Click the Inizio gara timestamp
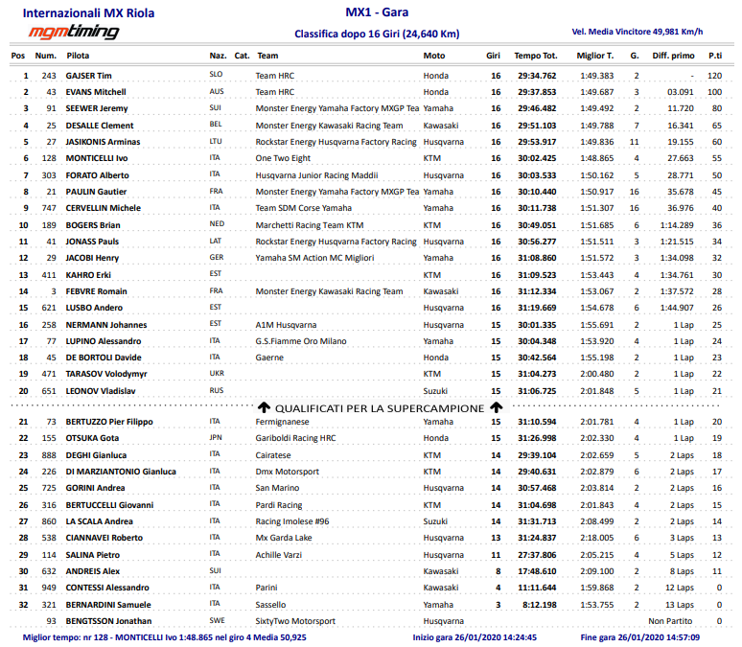Screen dimensions: 742x647 pos(474,637)
